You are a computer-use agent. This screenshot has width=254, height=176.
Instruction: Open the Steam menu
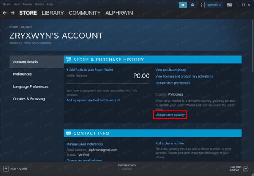[7, 4]
